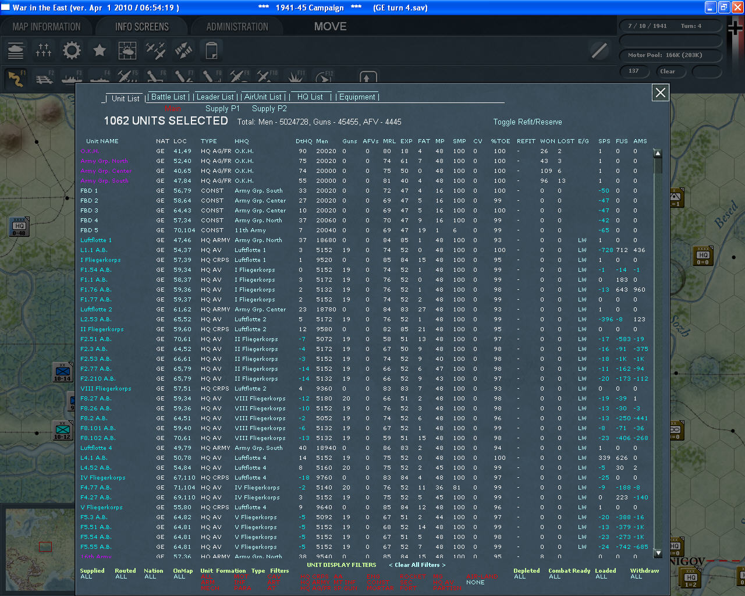
Task: Select the II Fliegerkorps unit name
Action: coord(102,329)
